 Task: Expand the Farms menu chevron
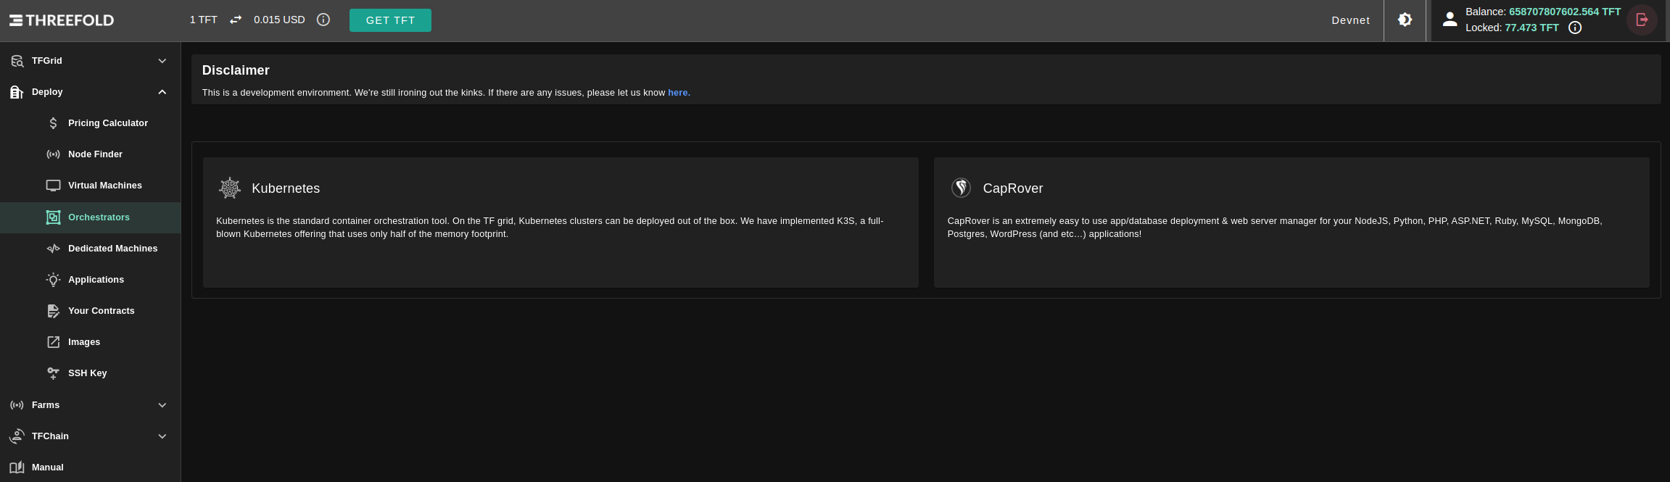coord(162,405)
